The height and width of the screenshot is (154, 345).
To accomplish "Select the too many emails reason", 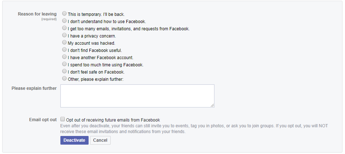I will tap(64, 28).
